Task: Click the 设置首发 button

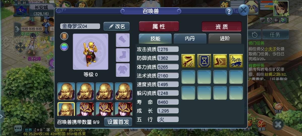Action: [x=118, y=122]
